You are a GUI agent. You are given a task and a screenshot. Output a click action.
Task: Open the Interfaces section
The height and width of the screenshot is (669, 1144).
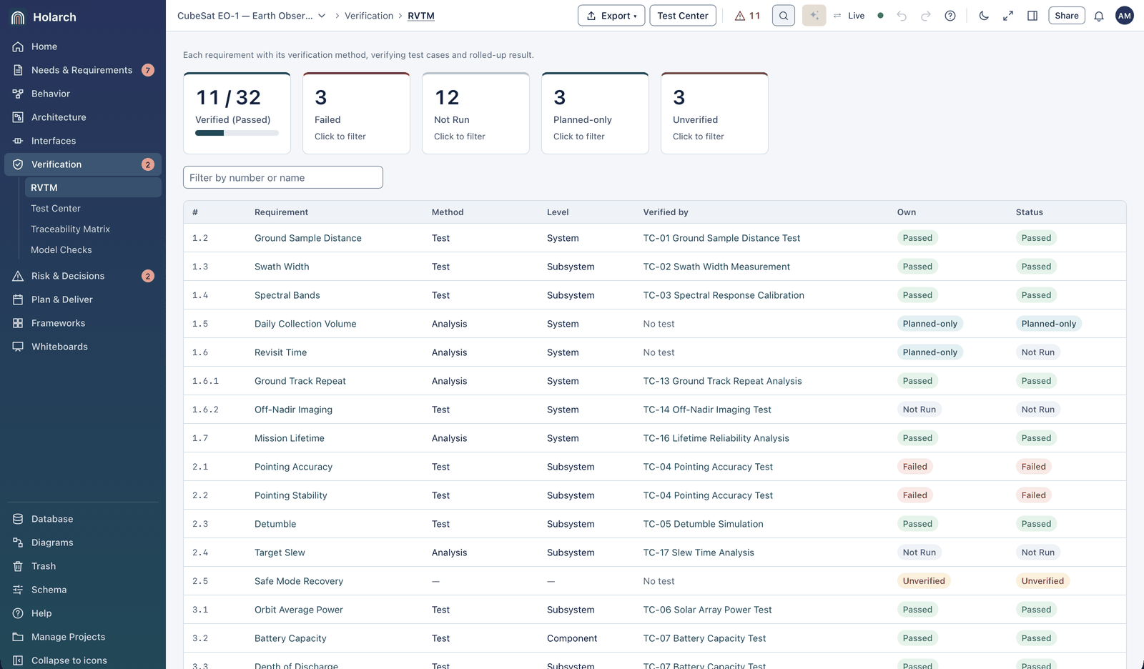coord(83,141)
